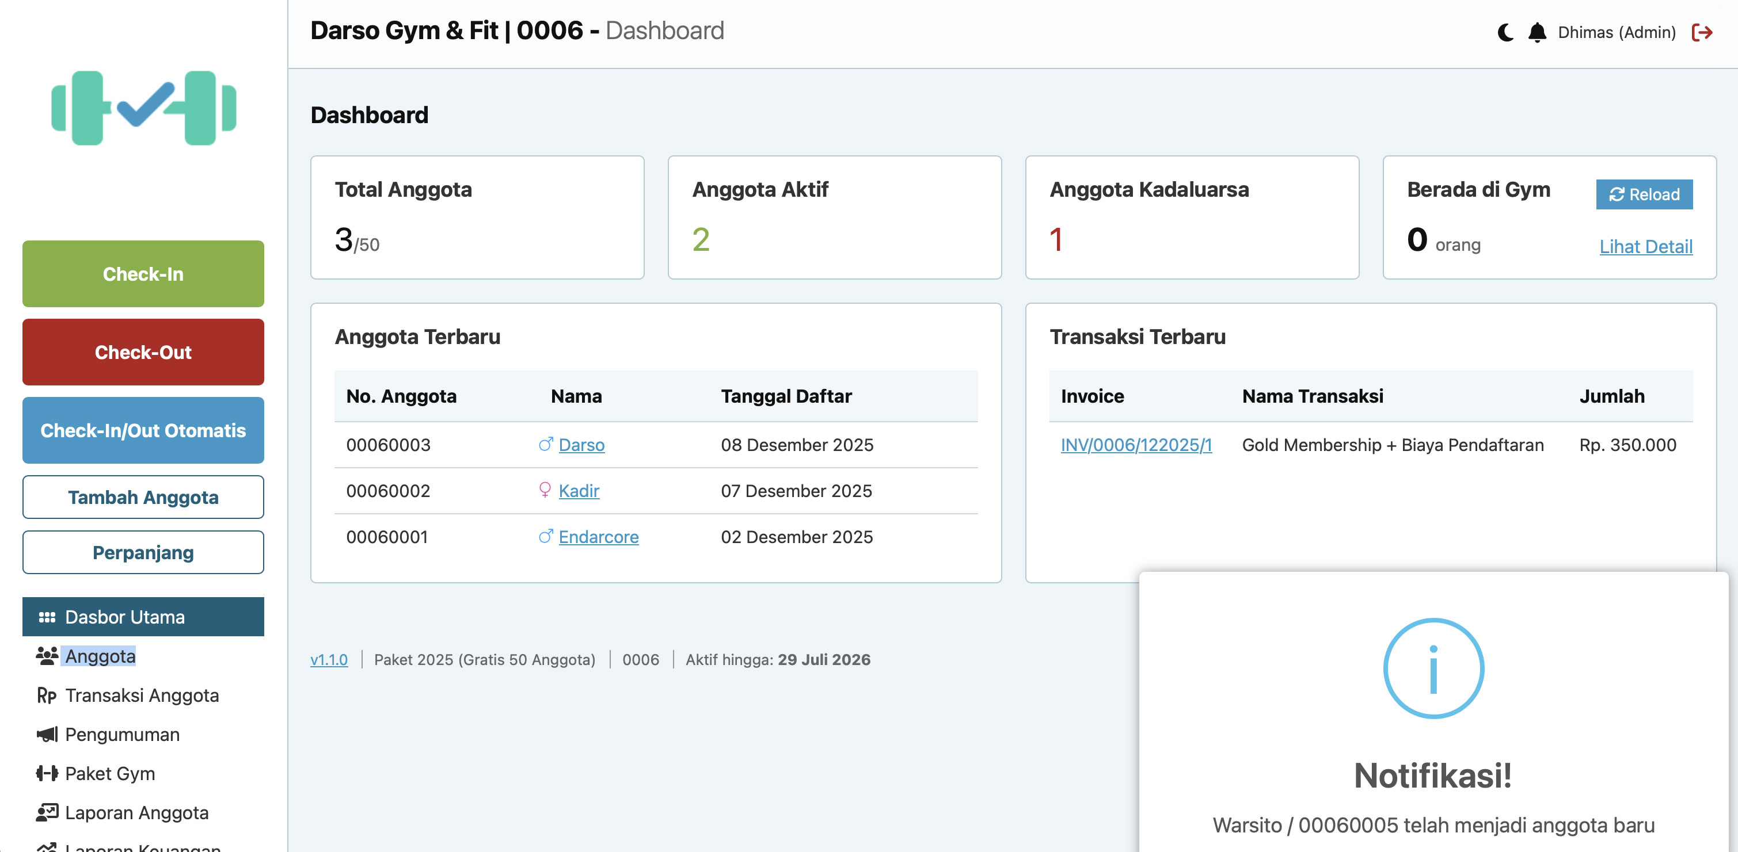Viewport: 1738px width, 852px height.
Task: Open Check-In/Out Otomatis mode
Action: point(143,430)
